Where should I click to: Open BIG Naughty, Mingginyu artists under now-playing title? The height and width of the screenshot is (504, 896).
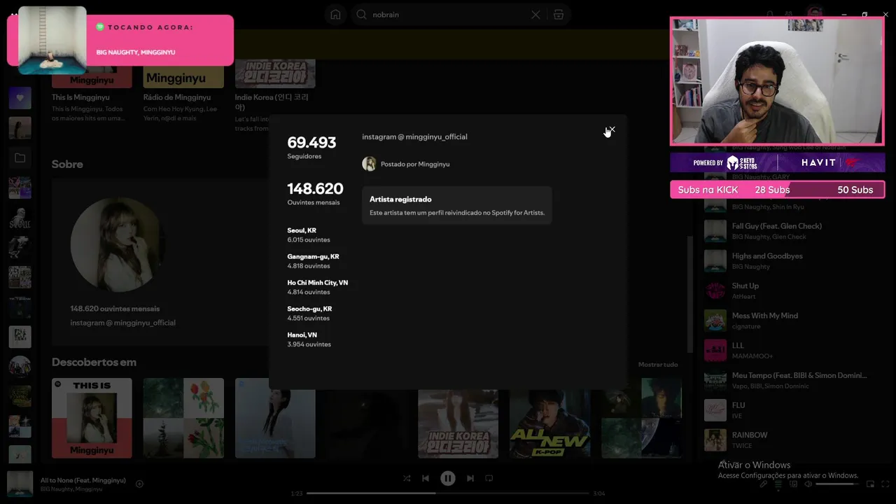[x=71, y=489]
